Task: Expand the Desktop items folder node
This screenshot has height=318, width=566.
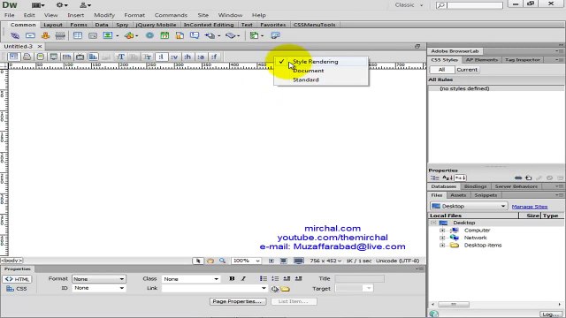Action: (x=442, y=246)
